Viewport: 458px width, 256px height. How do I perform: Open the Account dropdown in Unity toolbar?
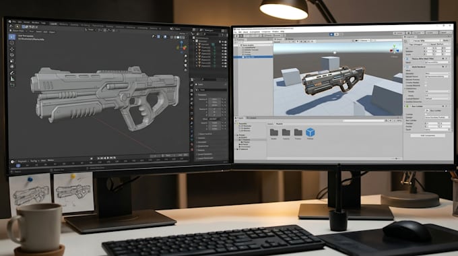418,33
